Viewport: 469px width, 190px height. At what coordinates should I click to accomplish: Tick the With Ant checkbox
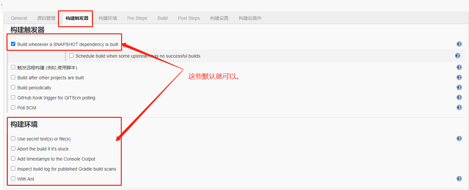[x=13, y=179]
